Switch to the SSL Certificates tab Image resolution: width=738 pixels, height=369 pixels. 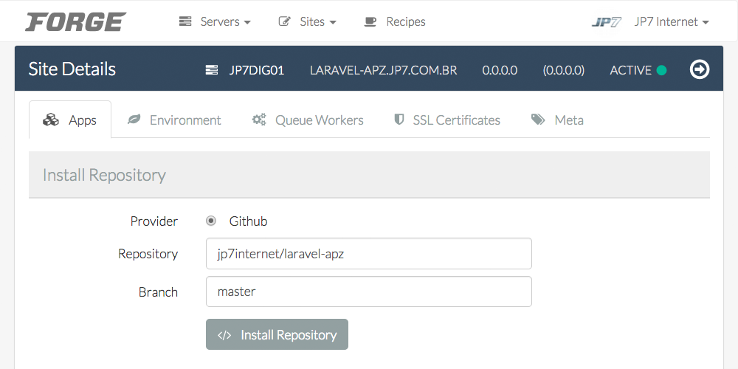[x=446, y=120]
